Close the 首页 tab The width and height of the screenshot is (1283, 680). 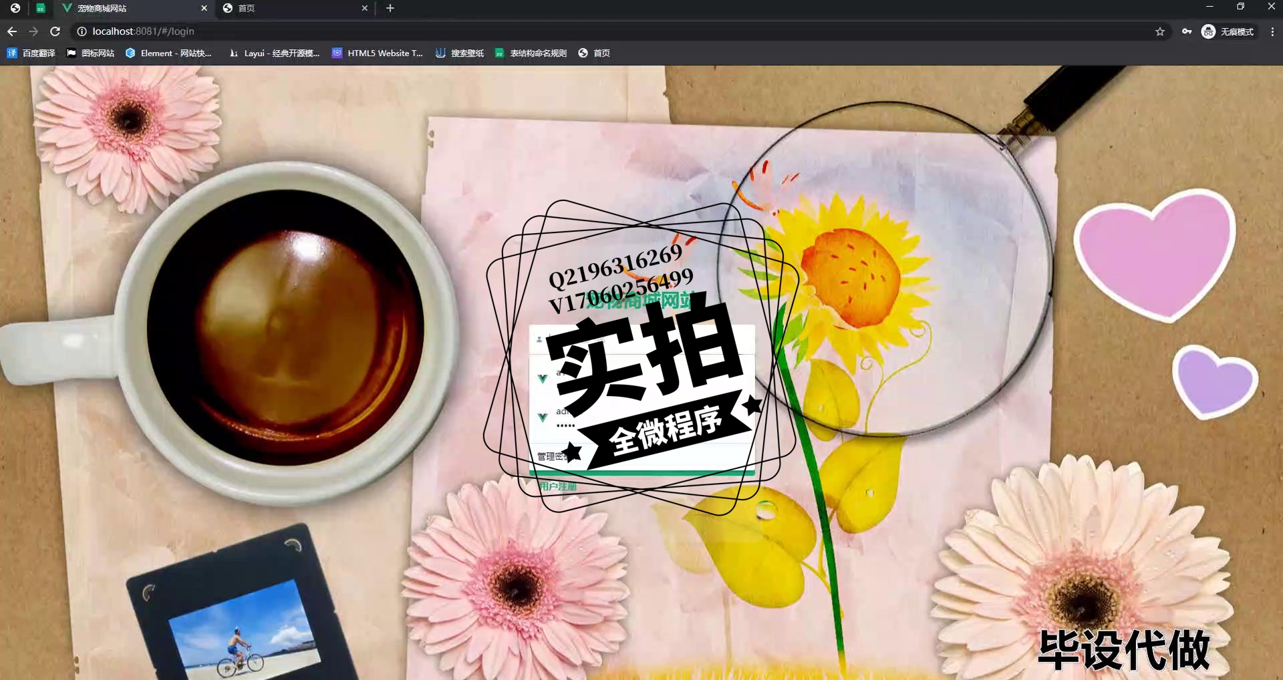tap(364, 8)
